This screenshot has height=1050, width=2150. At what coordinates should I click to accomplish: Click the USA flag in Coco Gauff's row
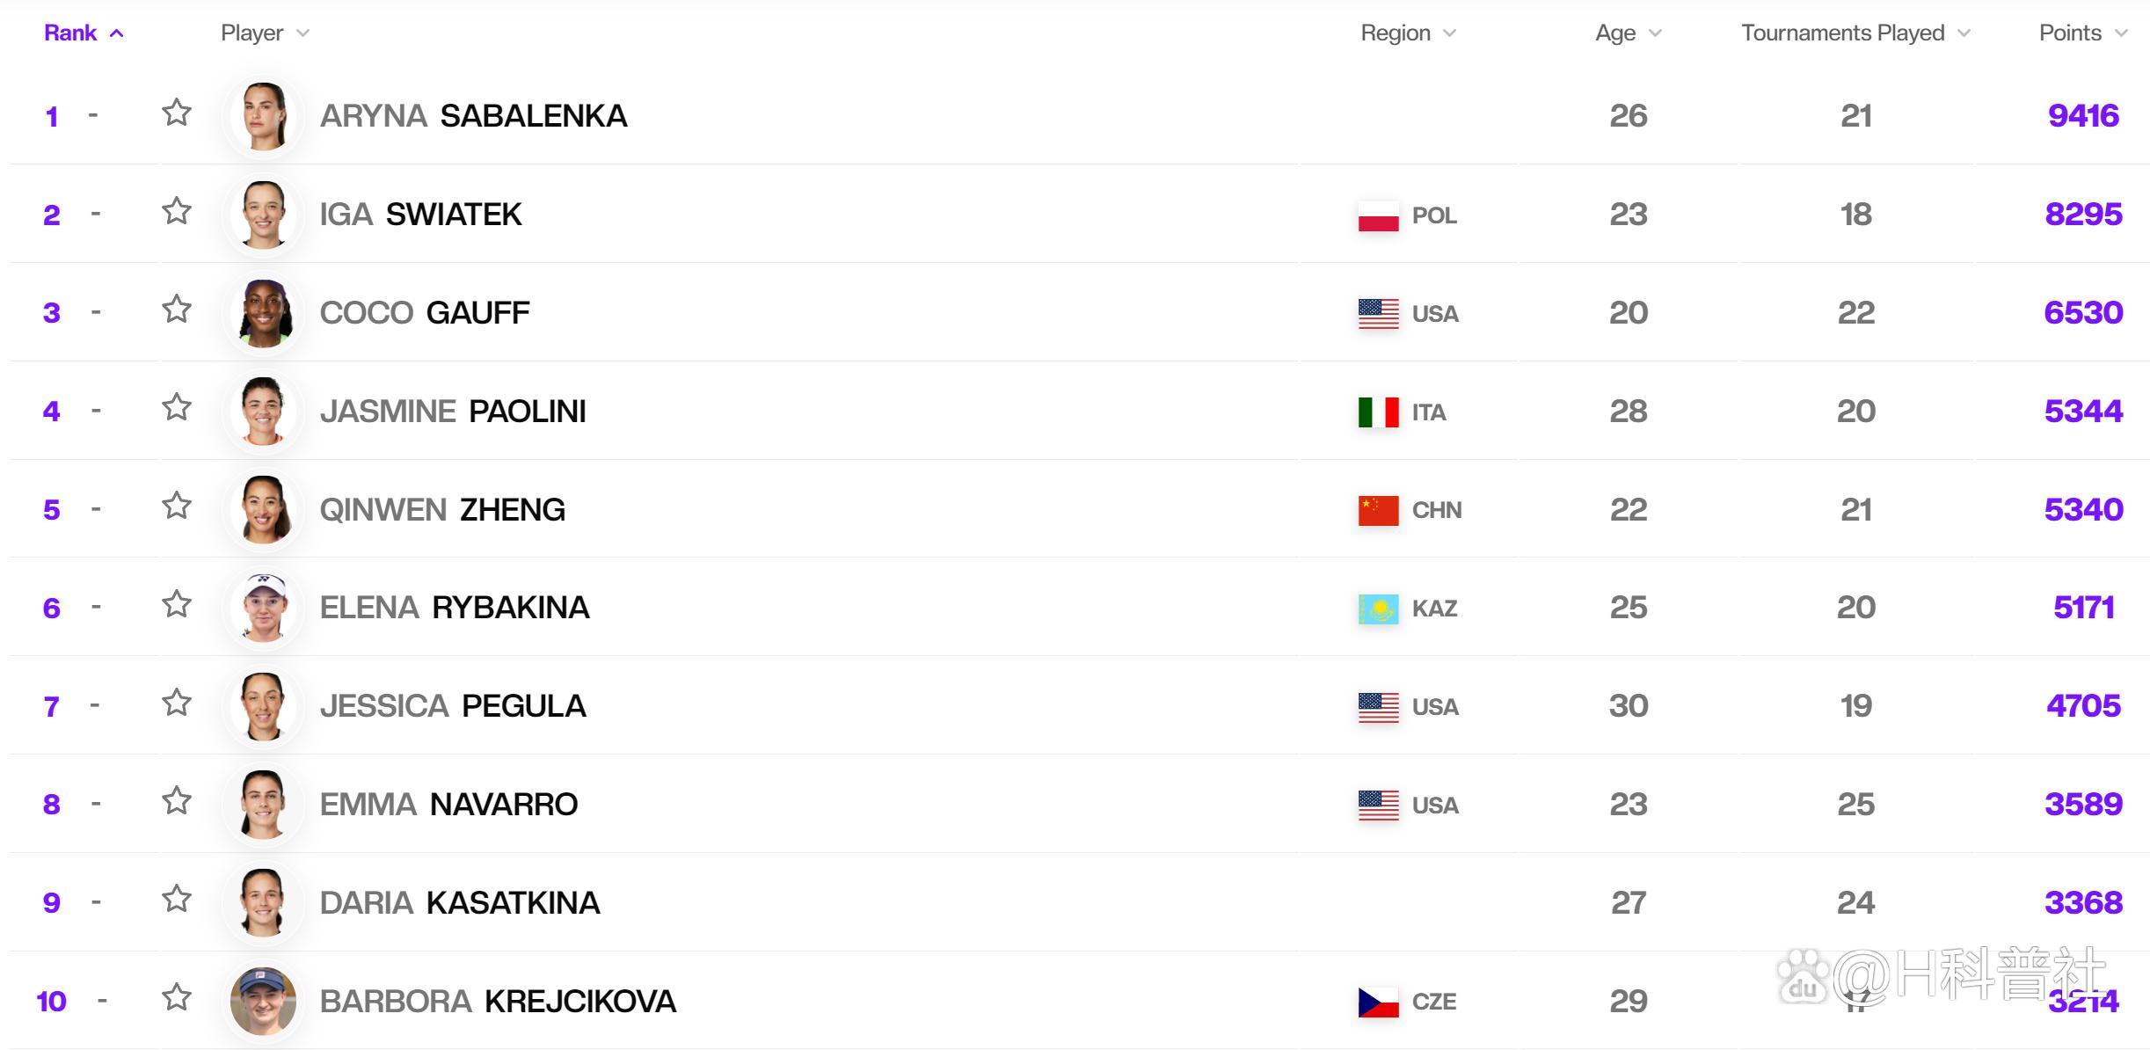pyautogui.click(x=1378, y=314)
